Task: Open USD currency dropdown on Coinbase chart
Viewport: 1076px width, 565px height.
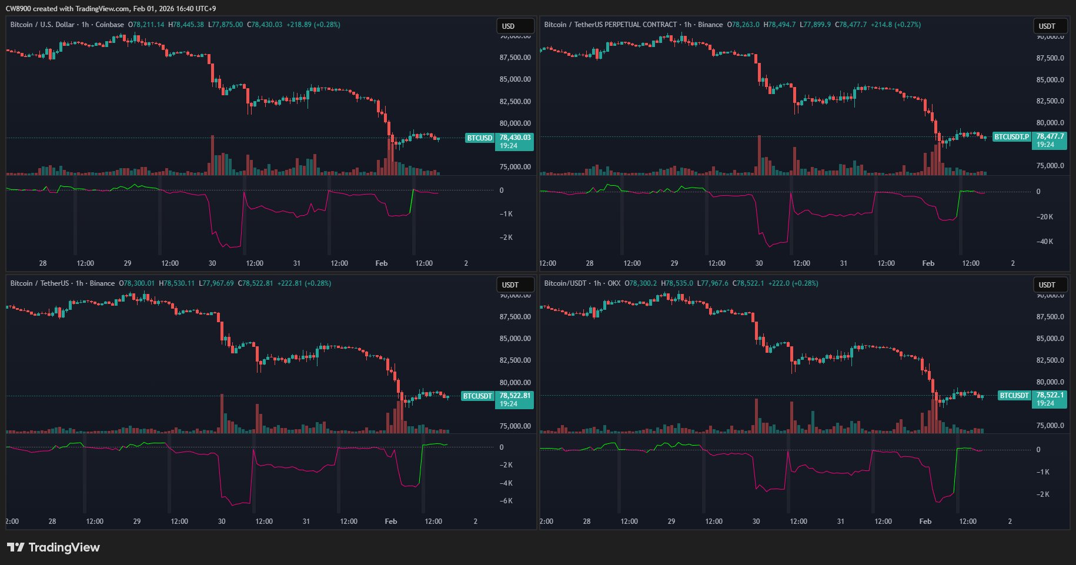Action: point(515,26)
